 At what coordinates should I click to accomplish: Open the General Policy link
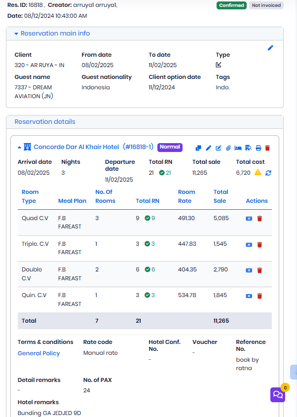click(38, 353)
